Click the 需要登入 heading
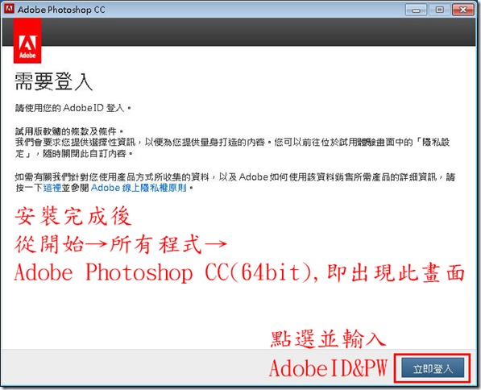Screen dimensions: 481x390 [54, 81]
